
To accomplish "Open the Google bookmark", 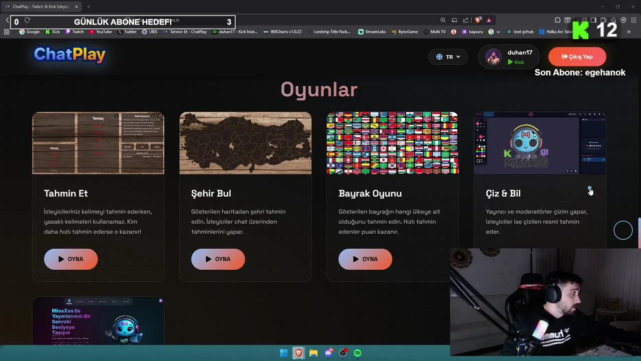I will point(30,32).
